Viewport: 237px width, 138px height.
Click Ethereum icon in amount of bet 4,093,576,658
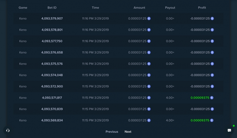point(149,52)
